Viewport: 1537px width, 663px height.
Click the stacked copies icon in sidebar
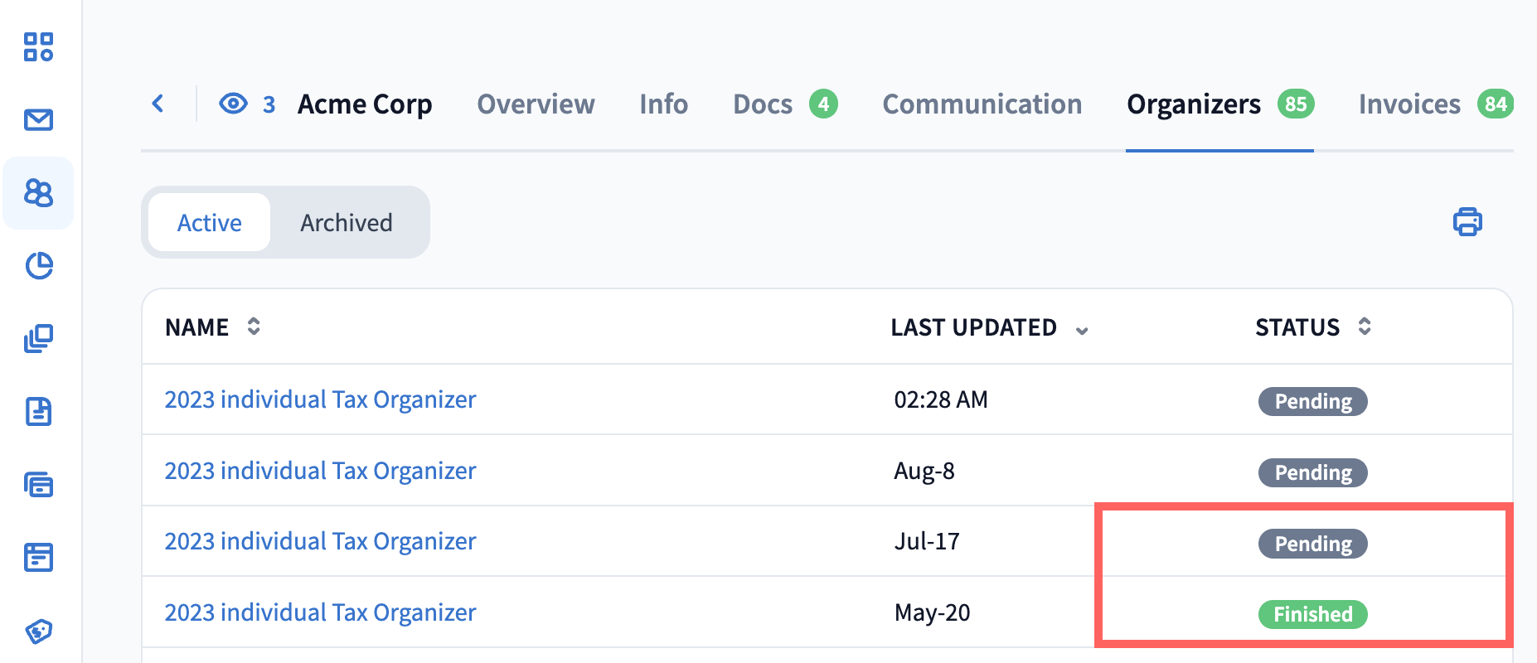pos(38,339)
